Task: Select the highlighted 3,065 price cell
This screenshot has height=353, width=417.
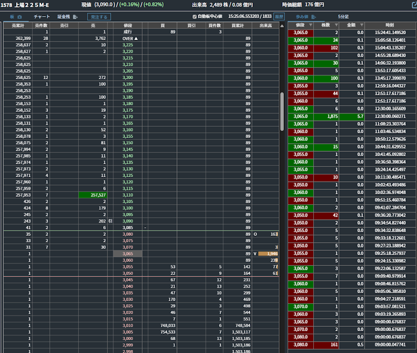Action: point(128,254)
